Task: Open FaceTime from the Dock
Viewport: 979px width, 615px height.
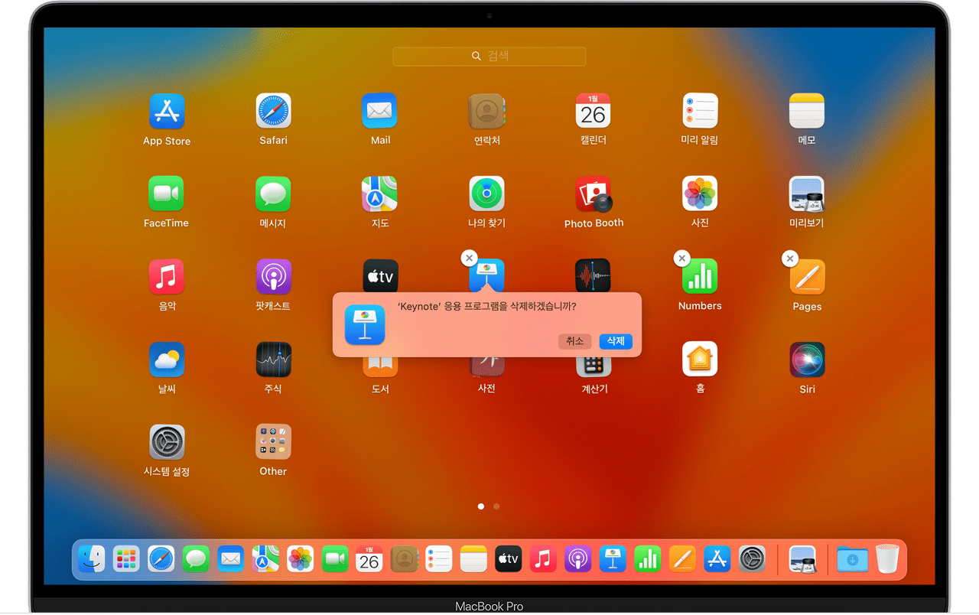Action: click(335, 558)
